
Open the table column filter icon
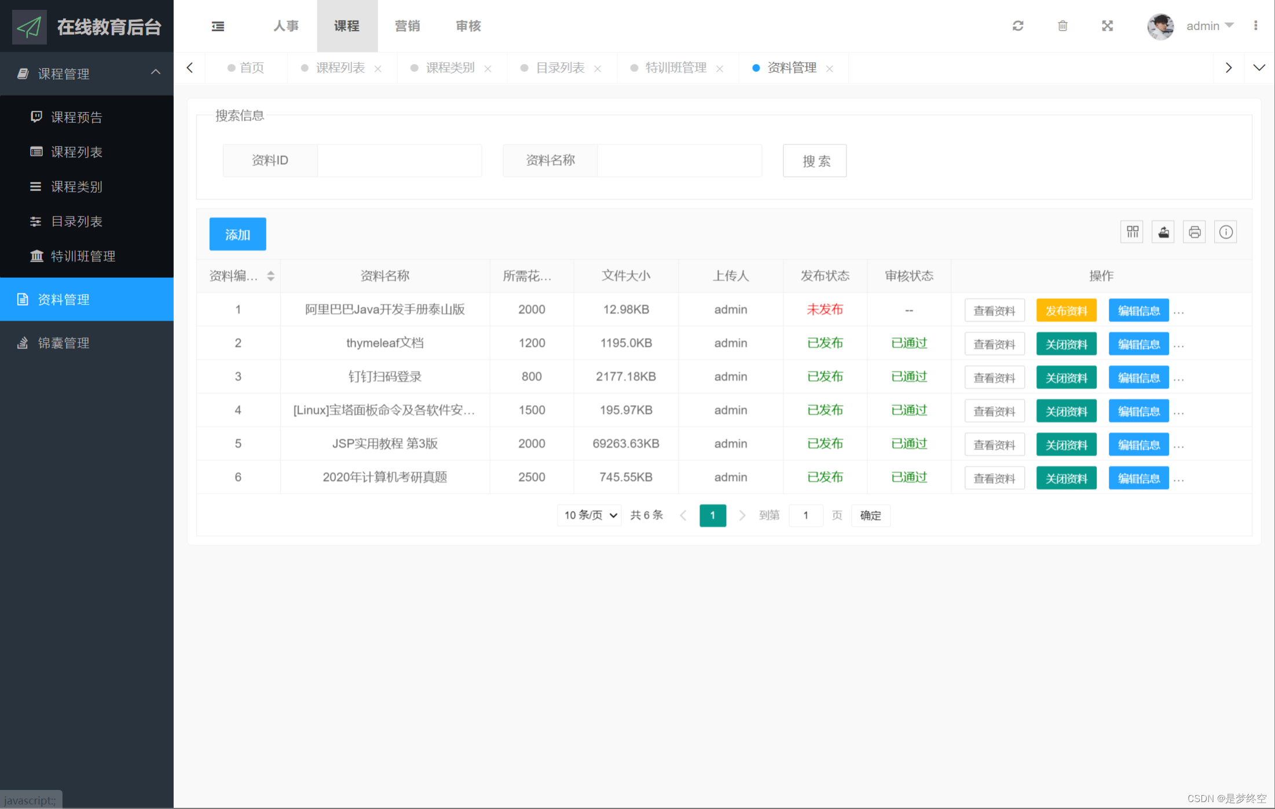click(1132, 232)
